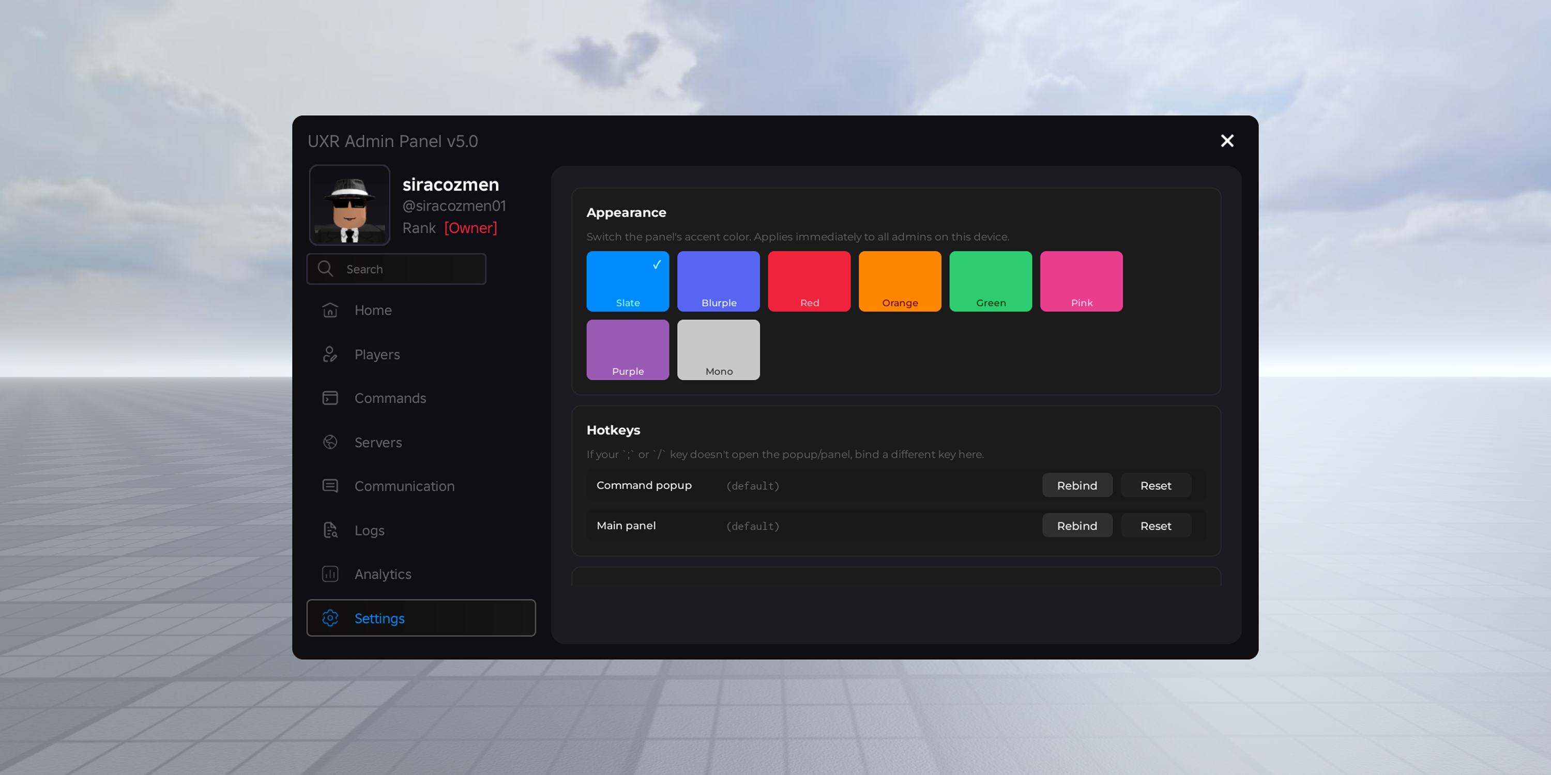Click the Players person icon
The height and width of the screenshot is (775, 1551).
tap(330, 354)
